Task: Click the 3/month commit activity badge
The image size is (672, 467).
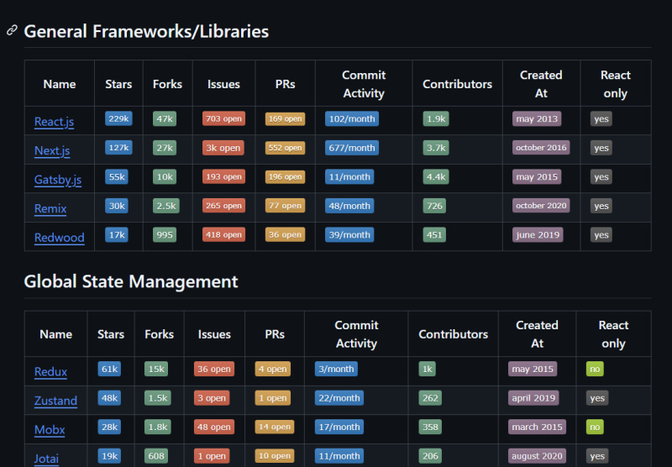Action: (x=336, y=369)
